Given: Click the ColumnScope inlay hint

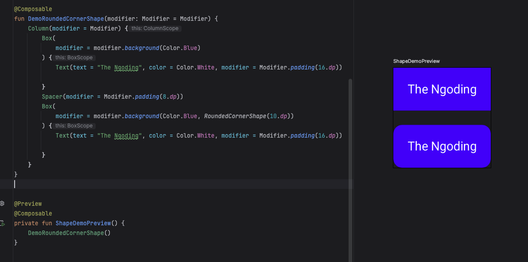Looking at the screenshot, I should point(155,28).
